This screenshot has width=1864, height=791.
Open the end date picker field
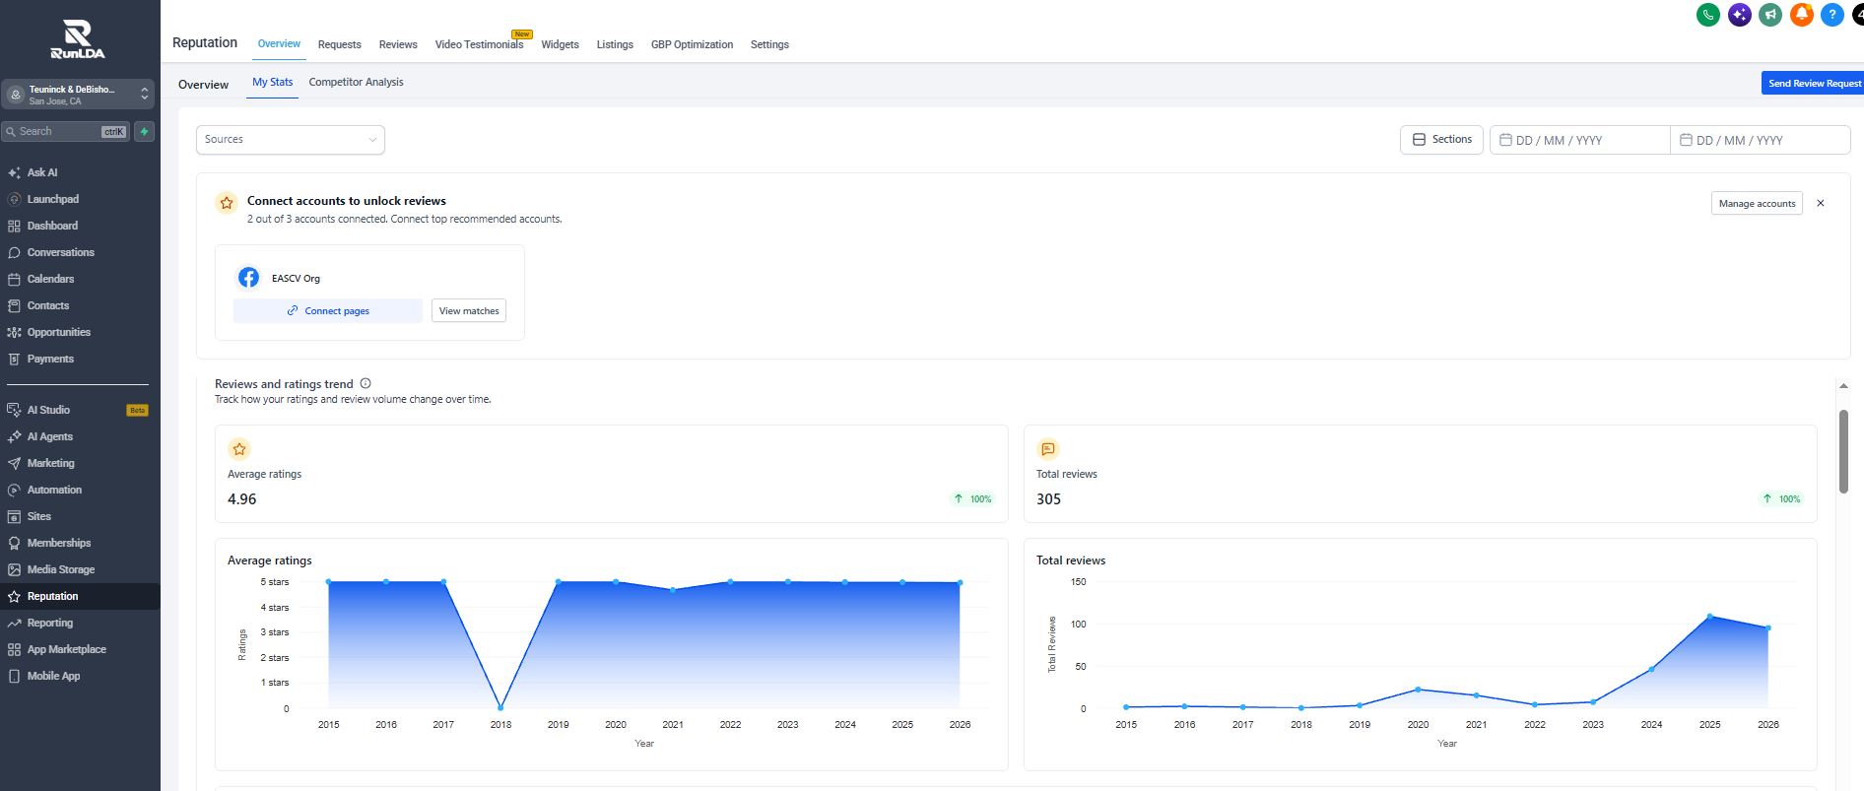[x=1761, y=140]
